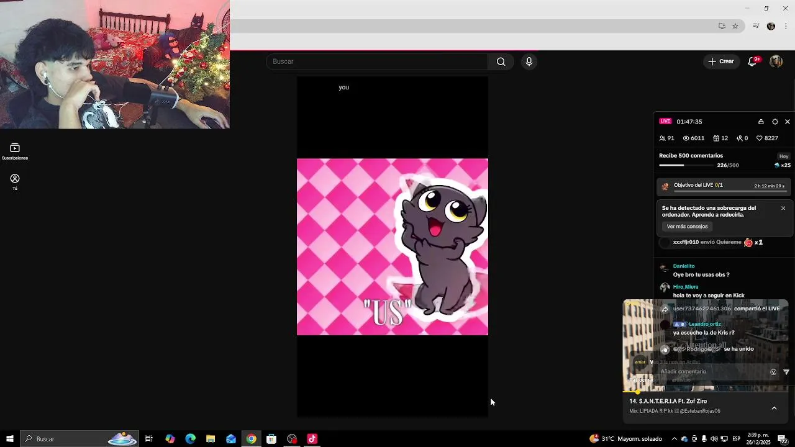
Task: Click the pink cat Short video
Action: coord(393,246)
